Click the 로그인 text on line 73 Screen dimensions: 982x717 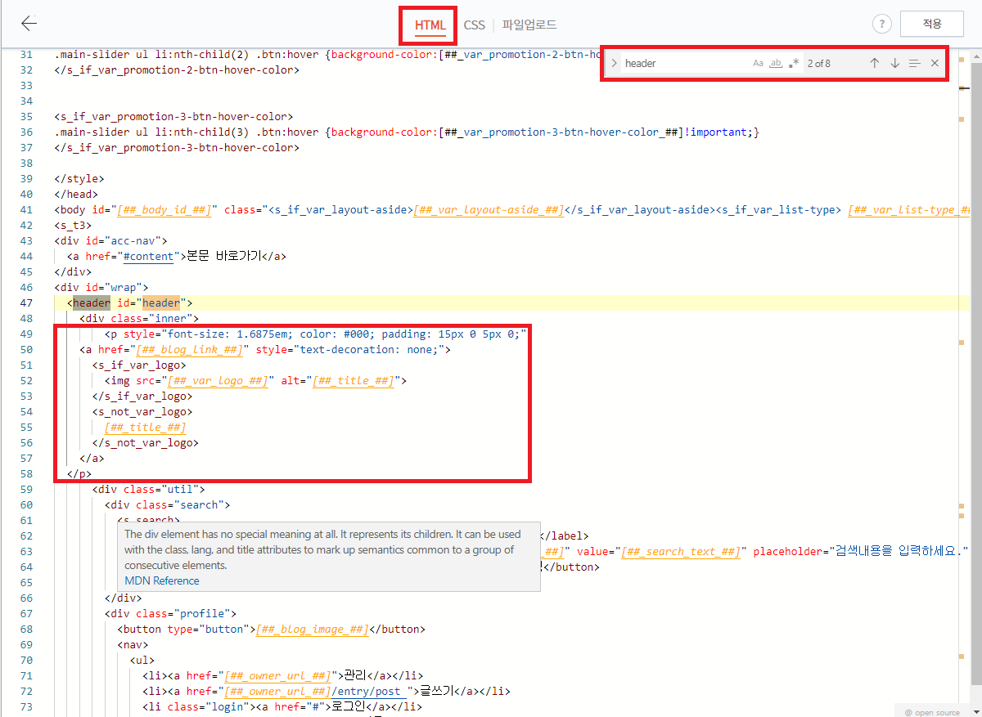tap(349, 706)
